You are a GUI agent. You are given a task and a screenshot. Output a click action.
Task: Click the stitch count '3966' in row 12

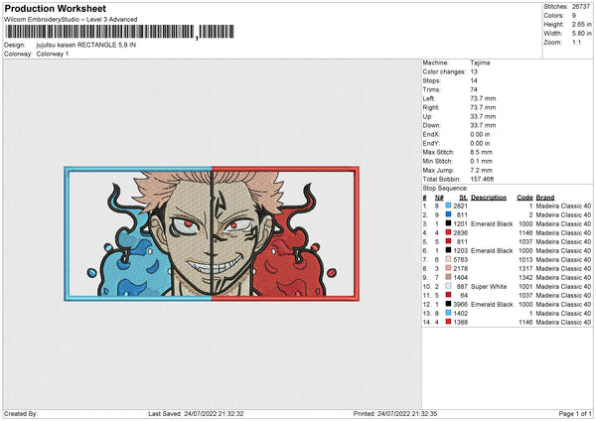click(x=460, y=305)
